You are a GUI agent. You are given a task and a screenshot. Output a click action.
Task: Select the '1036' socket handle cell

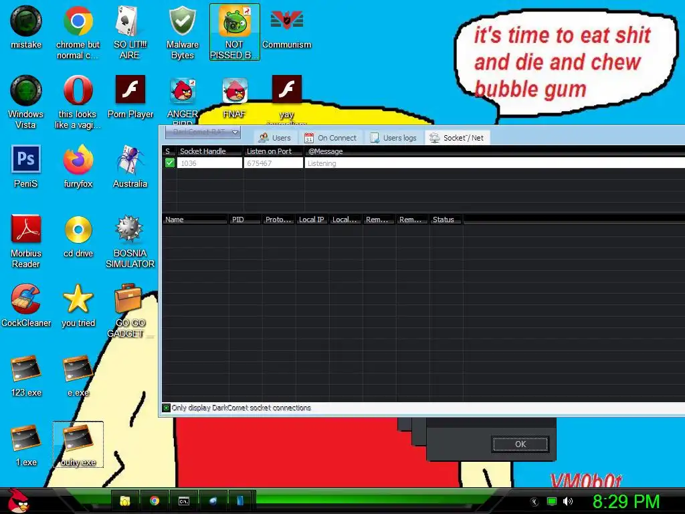[209, 163]
